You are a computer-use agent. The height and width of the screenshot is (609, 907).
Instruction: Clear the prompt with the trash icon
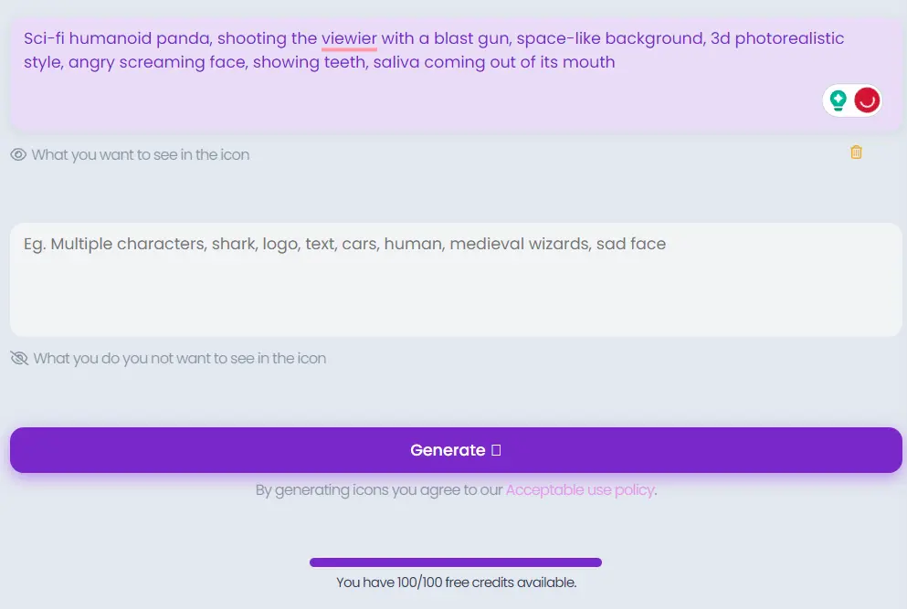click(x=856, y=152)
